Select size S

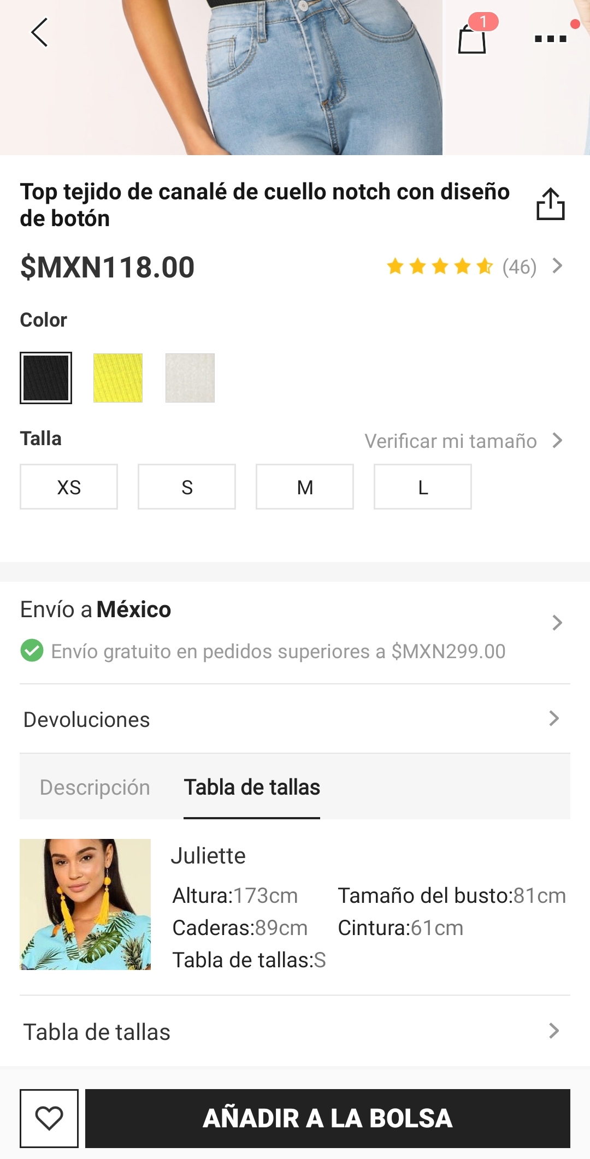[x=187, y=487]
